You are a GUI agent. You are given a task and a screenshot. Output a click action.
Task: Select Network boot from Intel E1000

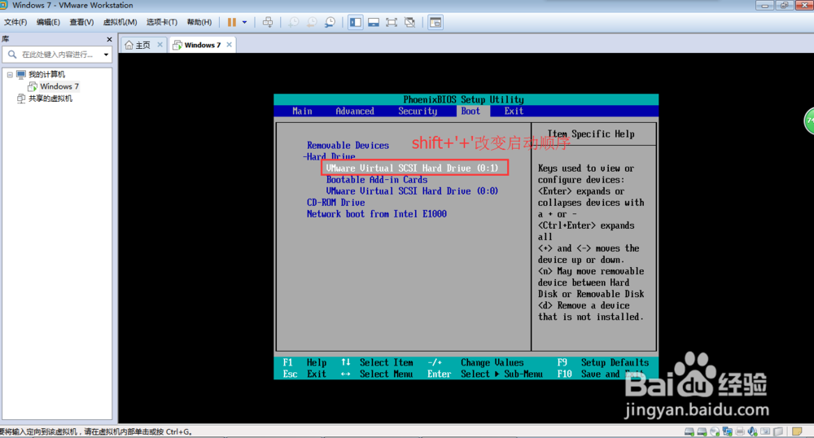coord(376,214)
